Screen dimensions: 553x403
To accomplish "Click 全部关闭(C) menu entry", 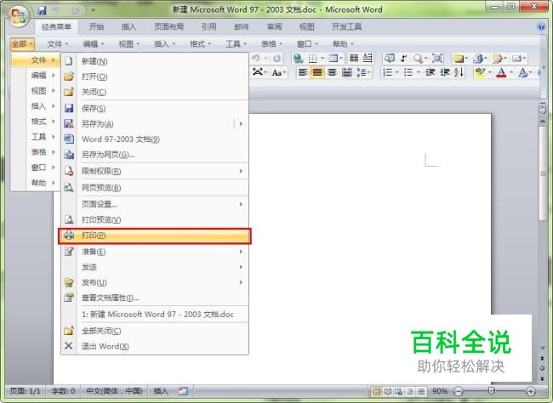I will click(x=155, y=331).
